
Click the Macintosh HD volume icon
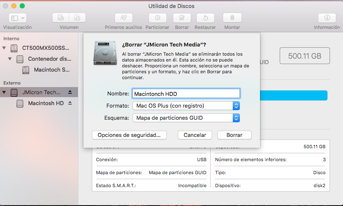coord(20,103)
